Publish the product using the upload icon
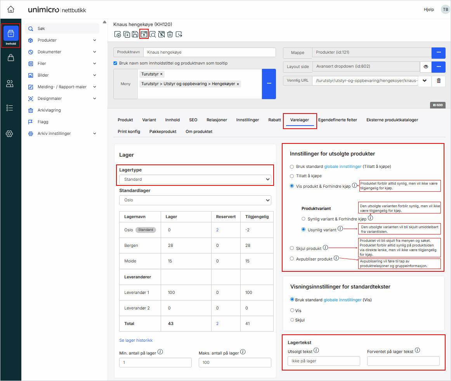The image size is (451, 381). click(144, 34)
